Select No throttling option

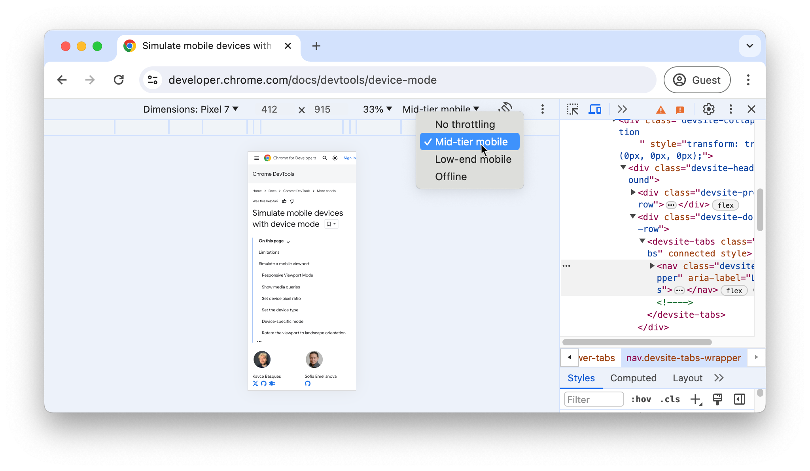[x=465, y=124]
